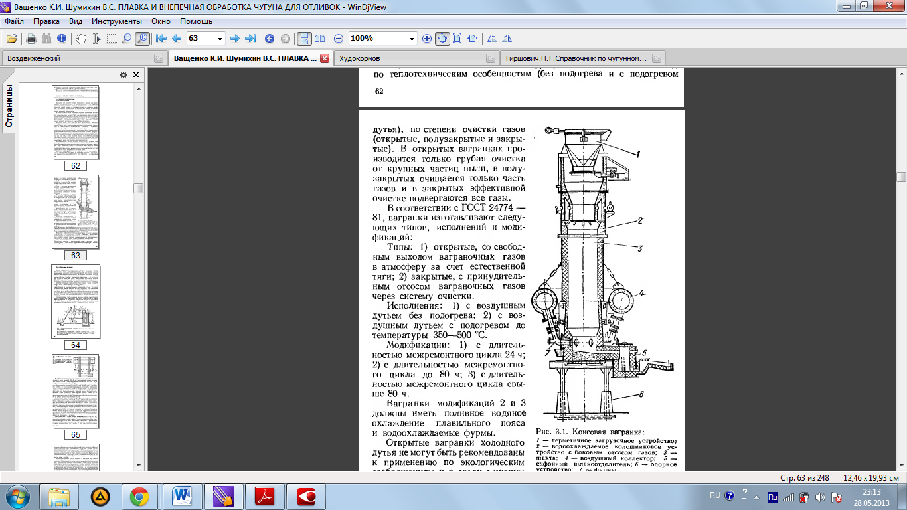
Task: Rotate page left icon
Action: [x=492, y=39]
